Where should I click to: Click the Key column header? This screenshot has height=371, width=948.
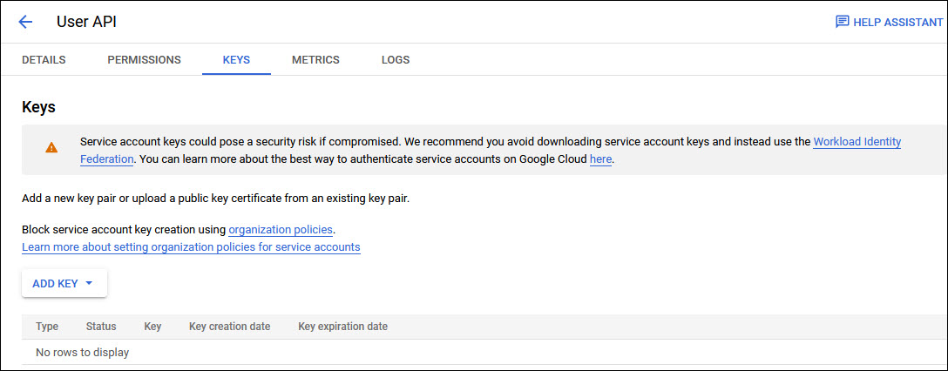click(x=152, y=327)
